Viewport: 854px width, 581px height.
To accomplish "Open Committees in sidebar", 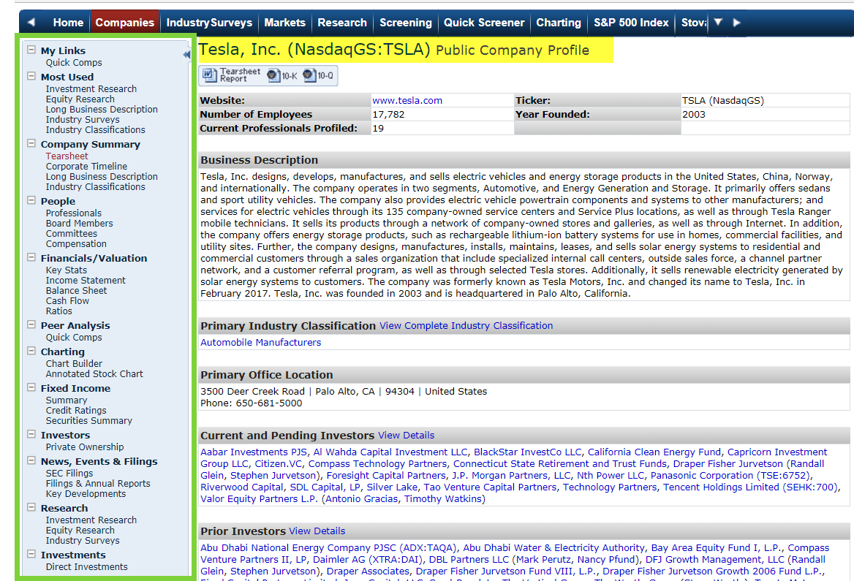I will pyautogui.click(x=72, y=234).
